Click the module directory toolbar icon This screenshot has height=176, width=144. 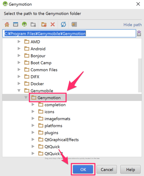33,24
